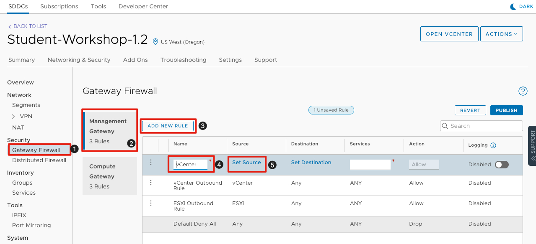The width and height of the screenshot is (536, 244).
Task: Click the Add New Rule button
Action: [x=168, y=126]
